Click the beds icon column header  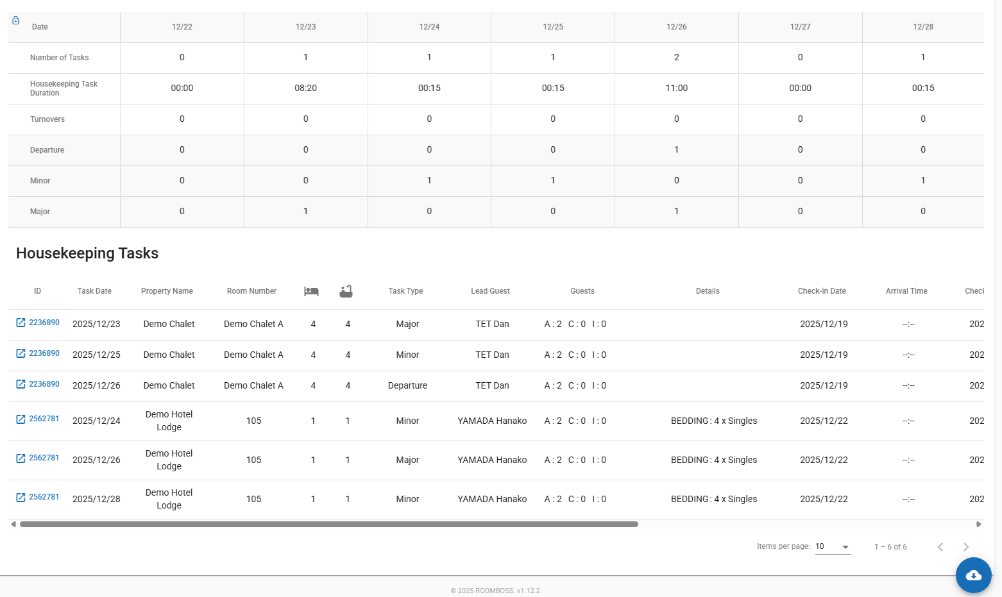(311, 291)
